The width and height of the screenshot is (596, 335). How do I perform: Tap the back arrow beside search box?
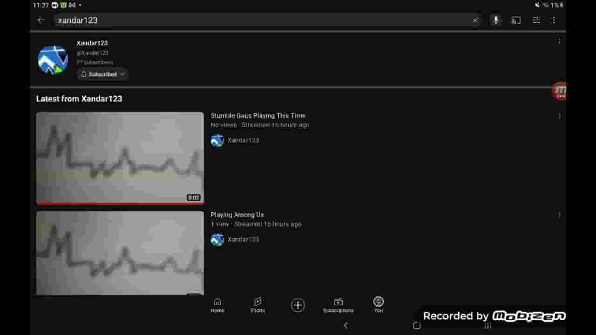41,20
